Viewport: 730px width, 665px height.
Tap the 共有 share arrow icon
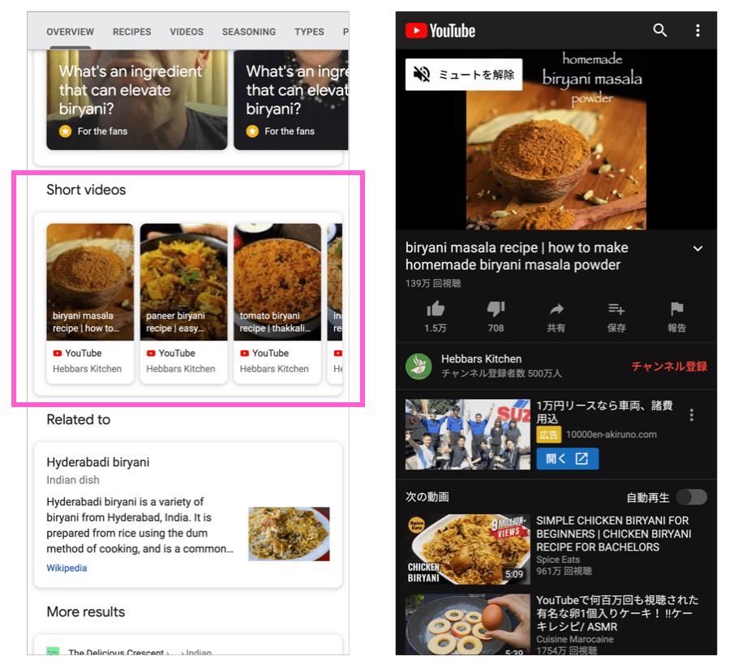tap(556, 309)
